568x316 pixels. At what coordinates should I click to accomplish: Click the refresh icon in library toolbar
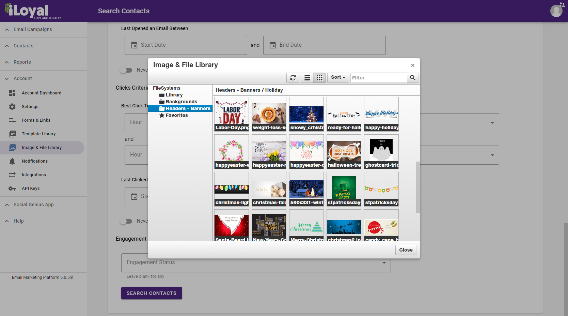coord(293,78)
